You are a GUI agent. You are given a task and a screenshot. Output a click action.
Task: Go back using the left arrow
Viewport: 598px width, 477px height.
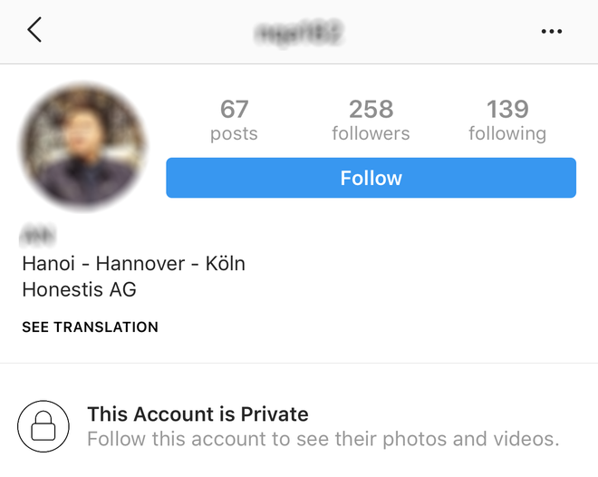pyautogui.click(x=34, y=29)
